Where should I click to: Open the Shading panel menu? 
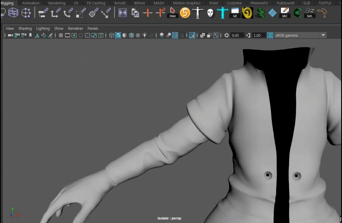25,28
